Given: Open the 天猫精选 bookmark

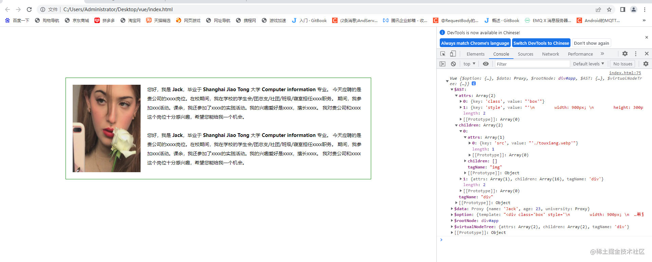Looking at the screenshot, I should [x=159, y=20].
